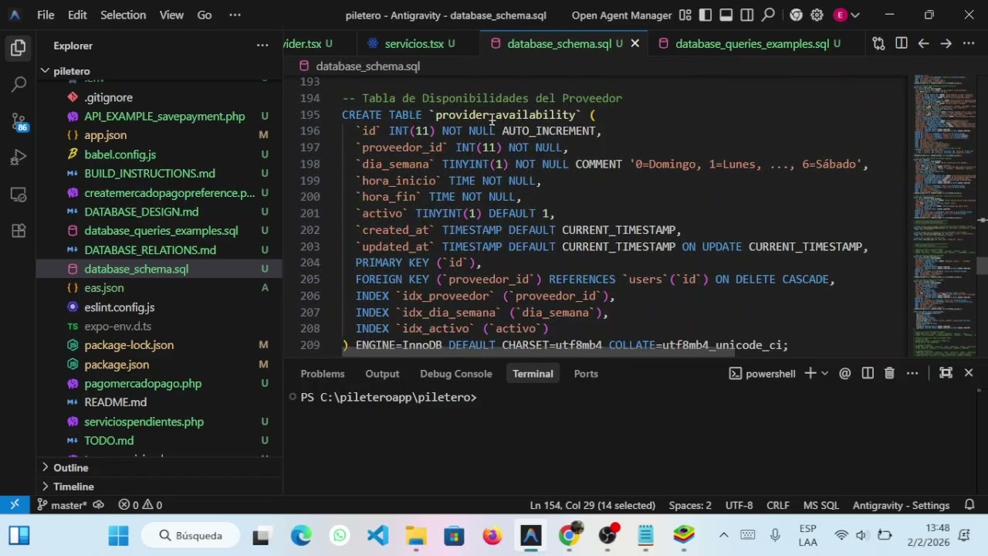Navigate forward with the right arrow
This screenshot has width=988, height=556.
coord(946,43)
